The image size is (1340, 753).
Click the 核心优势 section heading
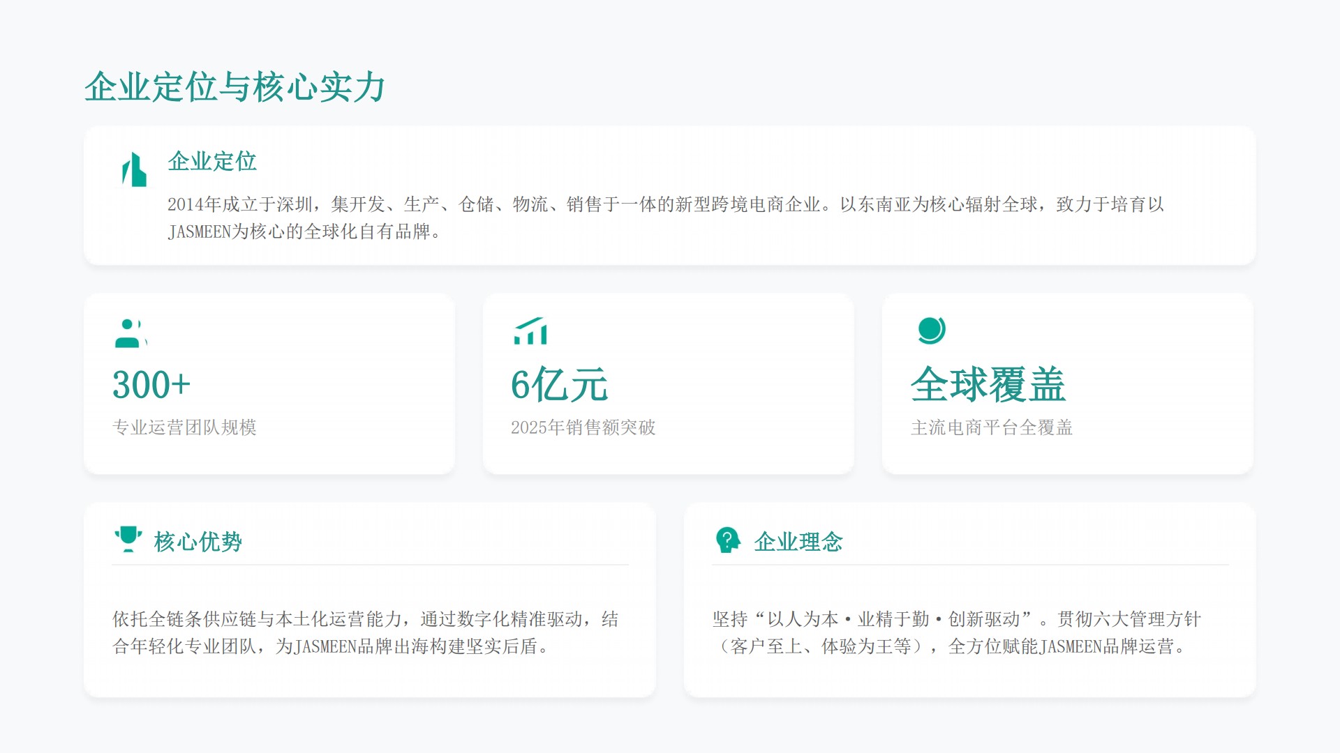pyautogui.click(x=198, y=542)
